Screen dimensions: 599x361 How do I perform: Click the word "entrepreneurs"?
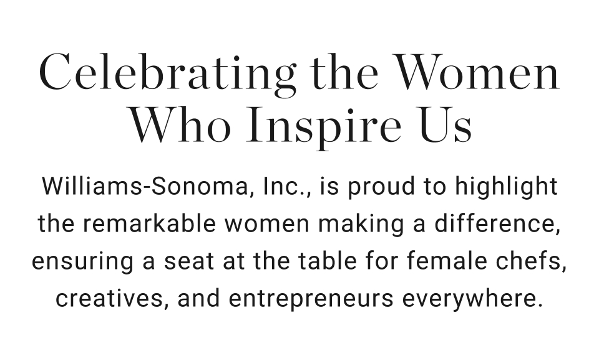(311, 299)
